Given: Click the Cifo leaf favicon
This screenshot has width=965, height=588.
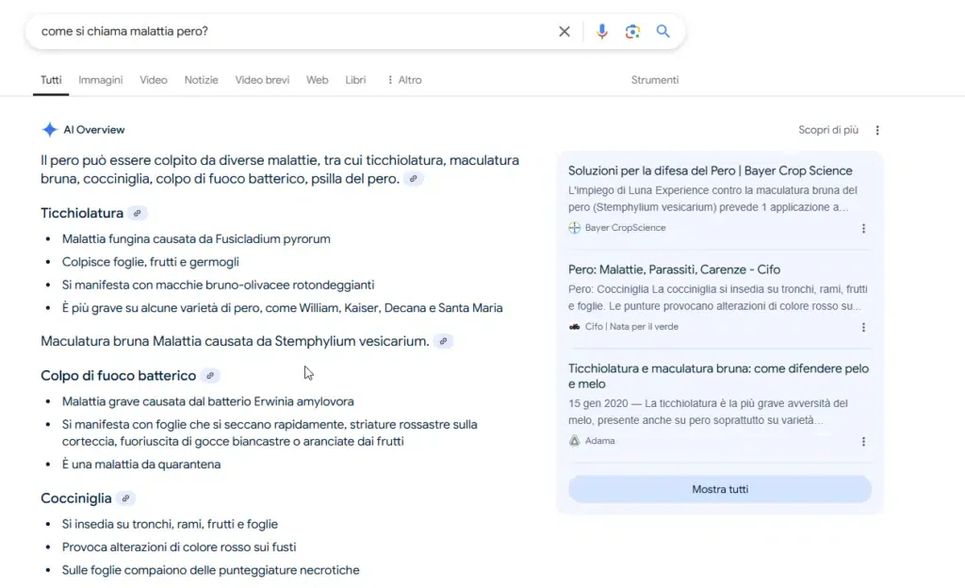Looking at the screenshot, I should pyautogui.click(x=575, y=327).
